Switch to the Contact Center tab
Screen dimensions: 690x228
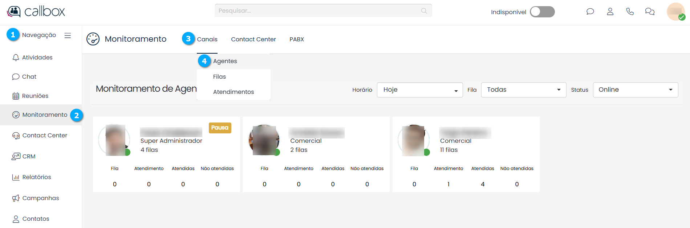pos(253,39)
